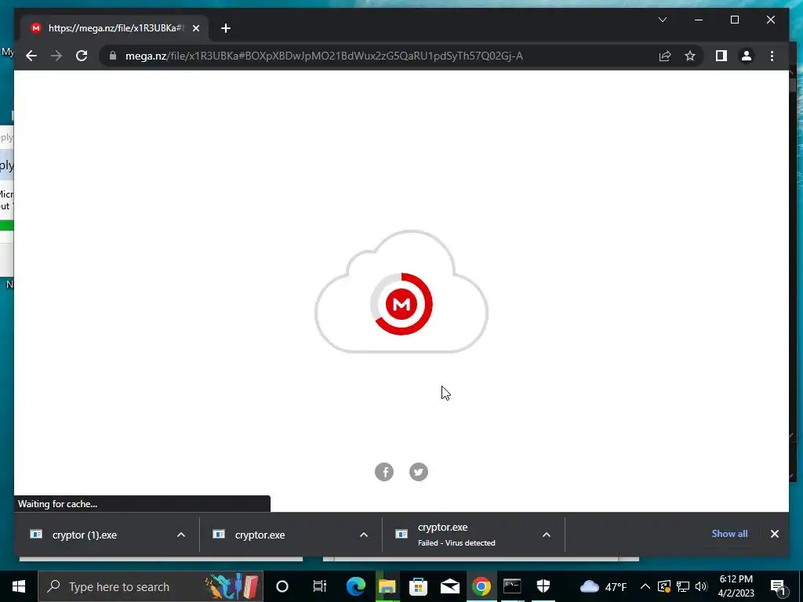The height and width of the screenshot is (602, 803).
Task: Open the volume control tray icon
Action: click(701, 586)
